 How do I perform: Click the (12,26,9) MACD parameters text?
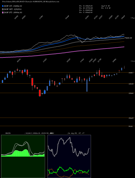(29, 133)
